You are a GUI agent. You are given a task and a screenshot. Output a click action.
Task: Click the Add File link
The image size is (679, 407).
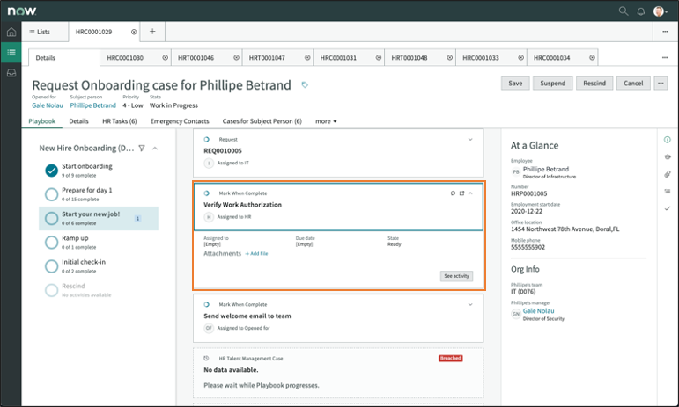256,254
